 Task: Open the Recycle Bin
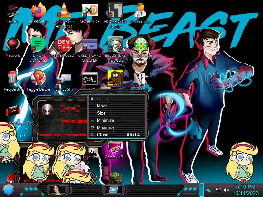click(13, 81)
